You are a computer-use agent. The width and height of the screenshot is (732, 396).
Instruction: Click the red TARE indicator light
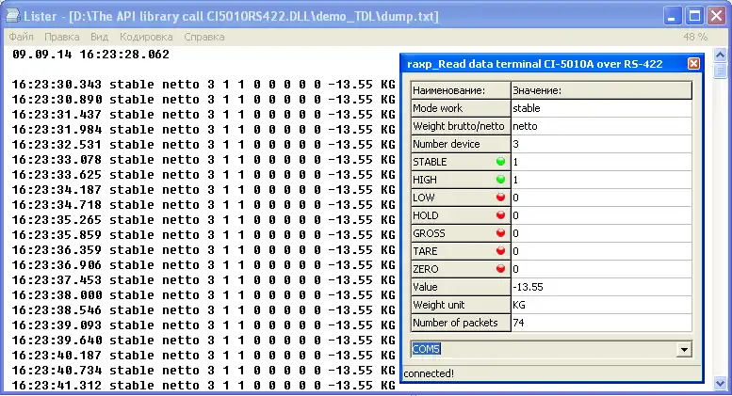pos(500,251)
